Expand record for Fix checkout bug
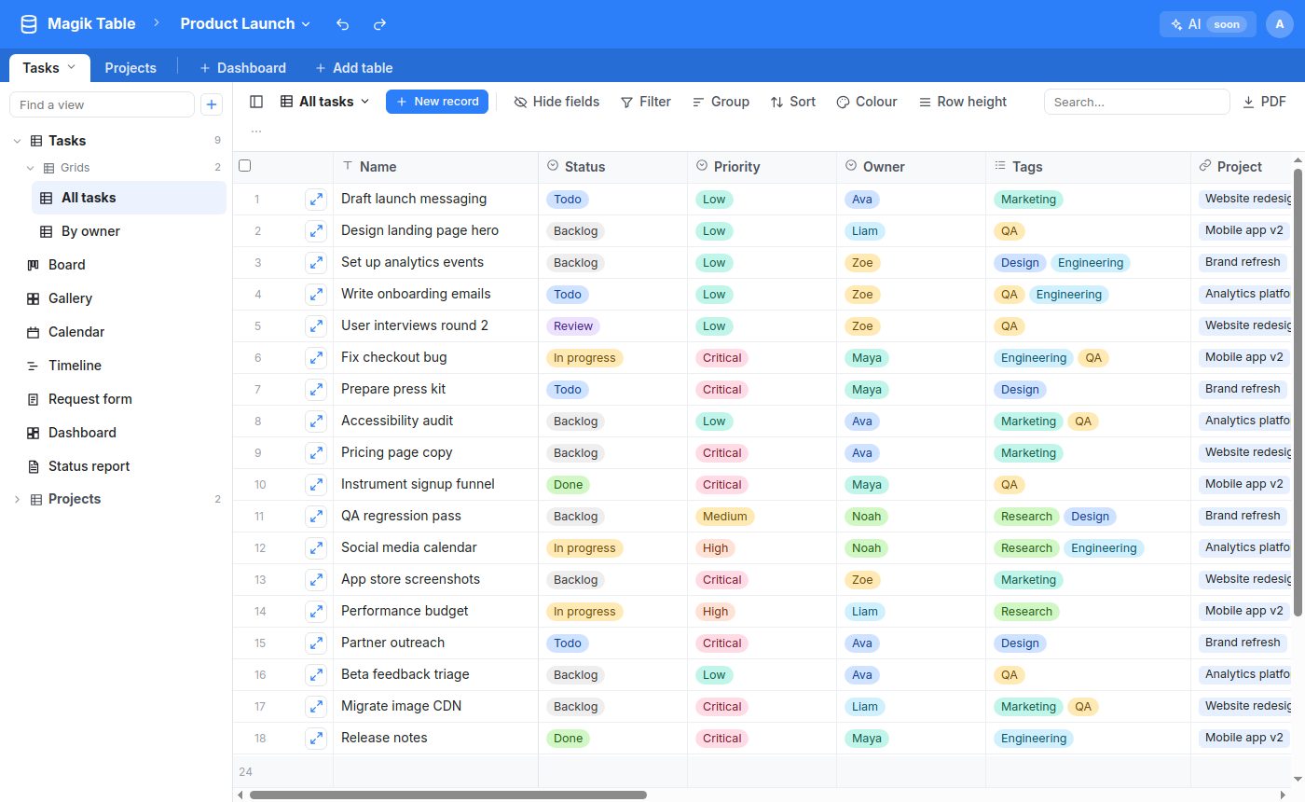This screenshot has height=802, width=1305. [x=316, y=357]
